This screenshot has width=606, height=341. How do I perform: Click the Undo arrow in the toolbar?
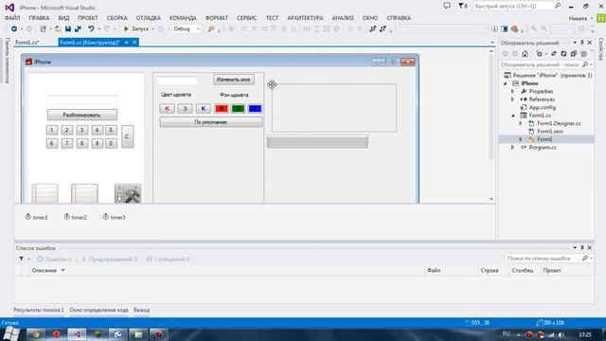(x=91, y=29)
